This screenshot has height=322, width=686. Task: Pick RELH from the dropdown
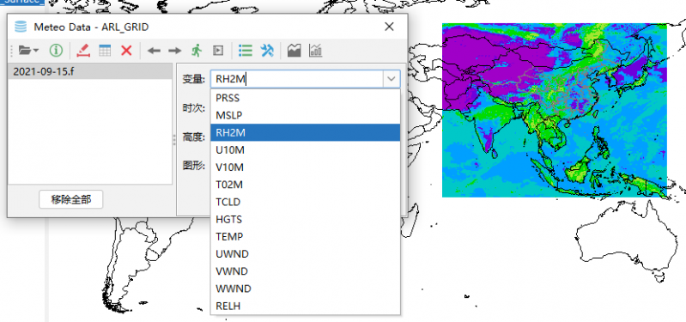point(305,306)
